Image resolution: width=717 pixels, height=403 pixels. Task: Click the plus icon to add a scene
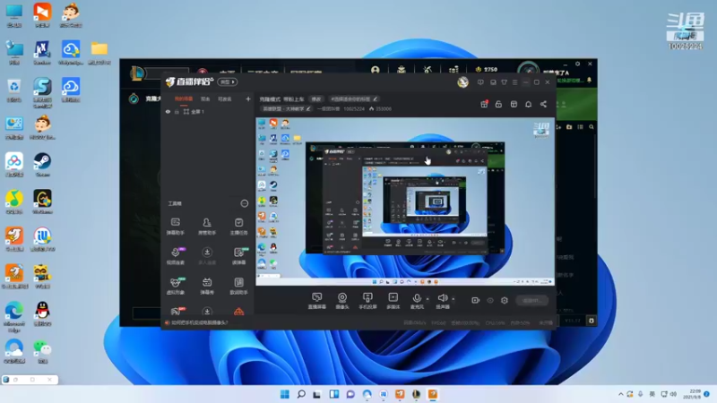pos(248,99)
